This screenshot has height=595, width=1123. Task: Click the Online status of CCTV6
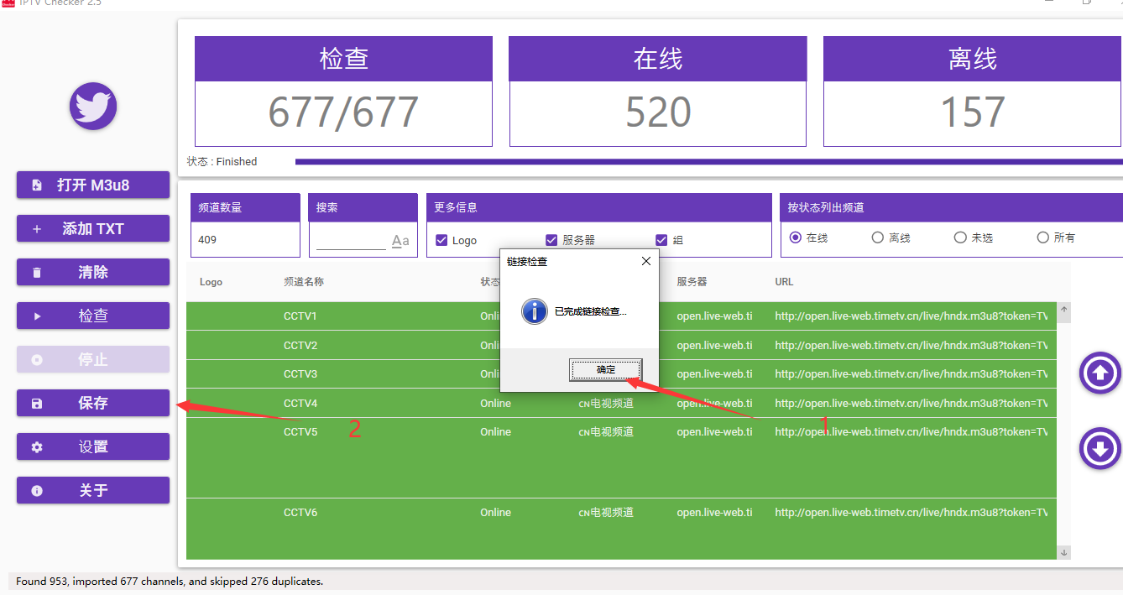point(495,513)
